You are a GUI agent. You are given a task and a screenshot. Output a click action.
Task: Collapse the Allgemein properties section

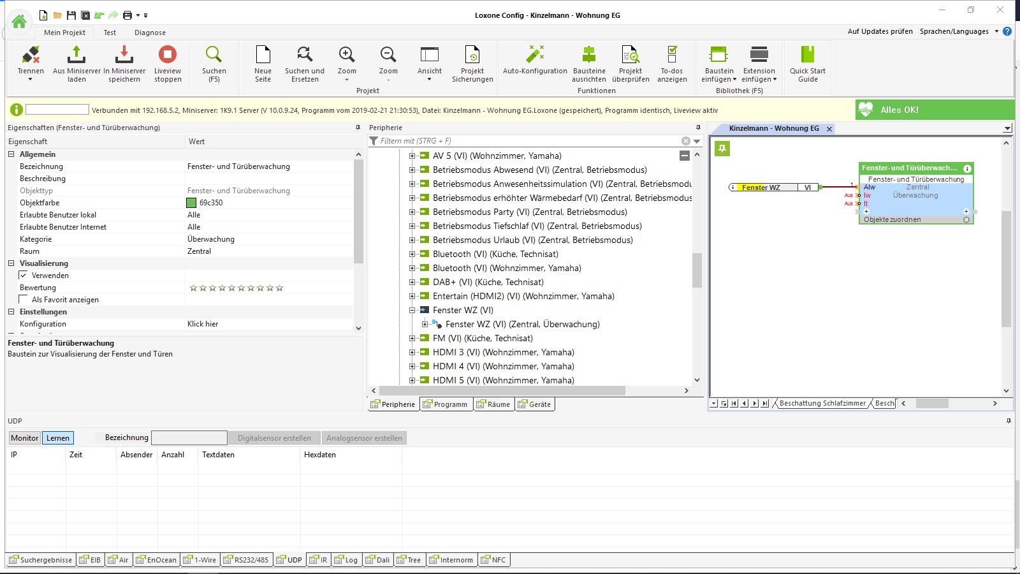[x=11, y=154]
